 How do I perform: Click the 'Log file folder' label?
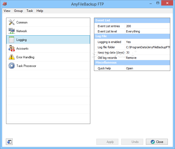coord(106,47)
